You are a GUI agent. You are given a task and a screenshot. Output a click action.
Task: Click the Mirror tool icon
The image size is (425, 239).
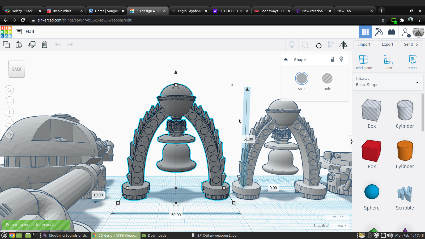tap(343, 45)
